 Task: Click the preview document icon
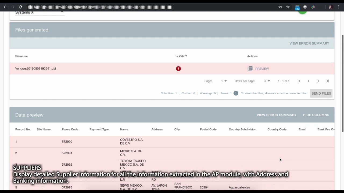click(x=250, y=69)
